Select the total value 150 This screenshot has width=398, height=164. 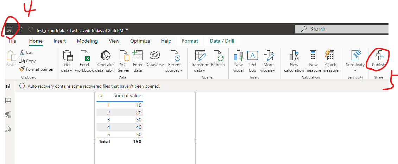[x=137, y=142]
